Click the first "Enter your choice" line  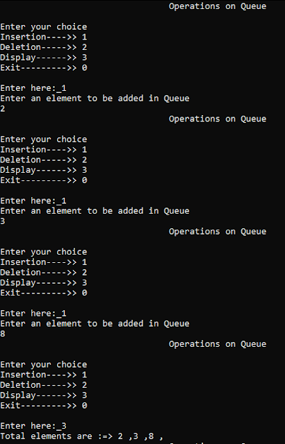(x=44, y=27)
